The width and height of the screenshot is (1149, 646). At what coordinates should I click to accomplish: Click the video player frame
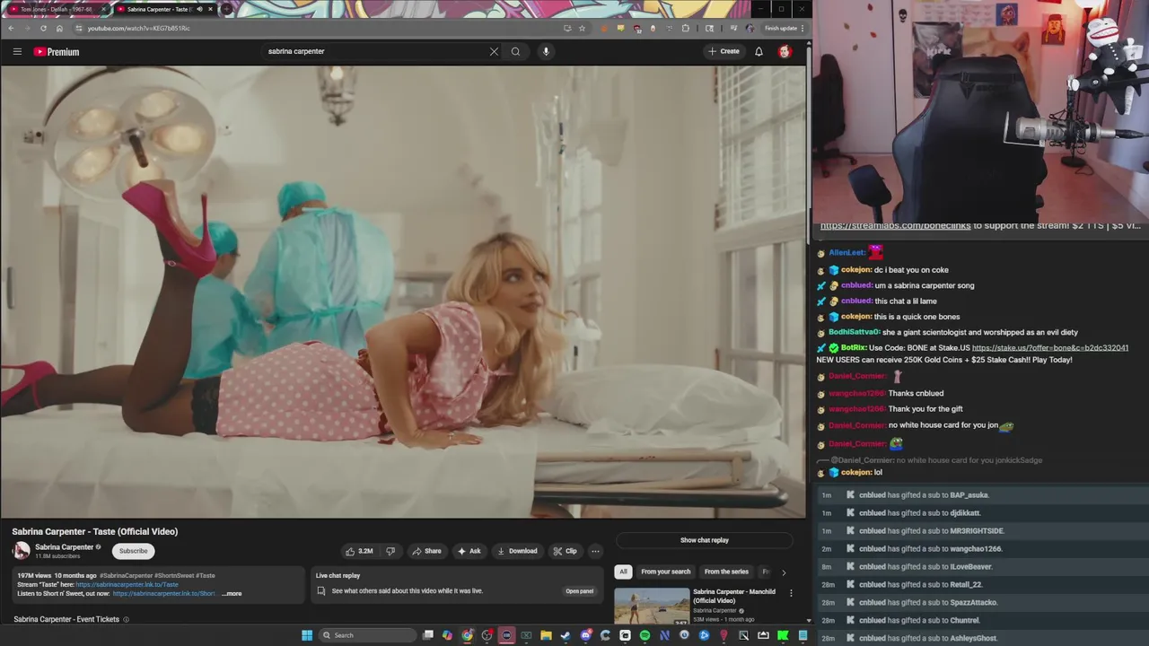403,292
